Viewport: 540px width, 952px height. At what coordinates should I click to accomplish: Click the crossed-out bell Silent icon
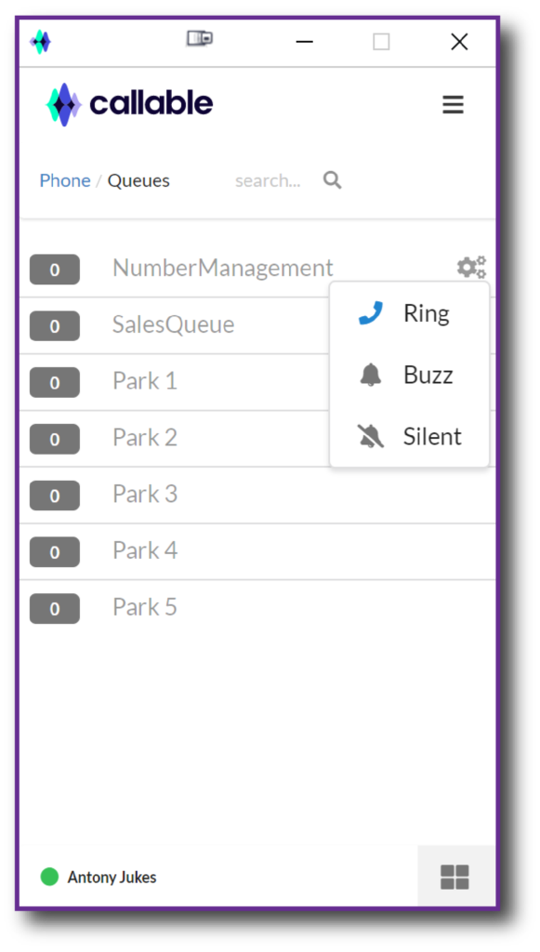[x=370, y=436]
